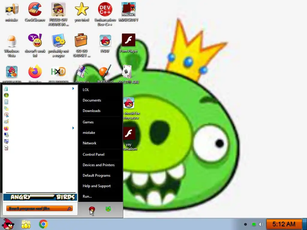Launch Firefox from Start menu list
The image size is (307, 230).
(x=6, y=128)
